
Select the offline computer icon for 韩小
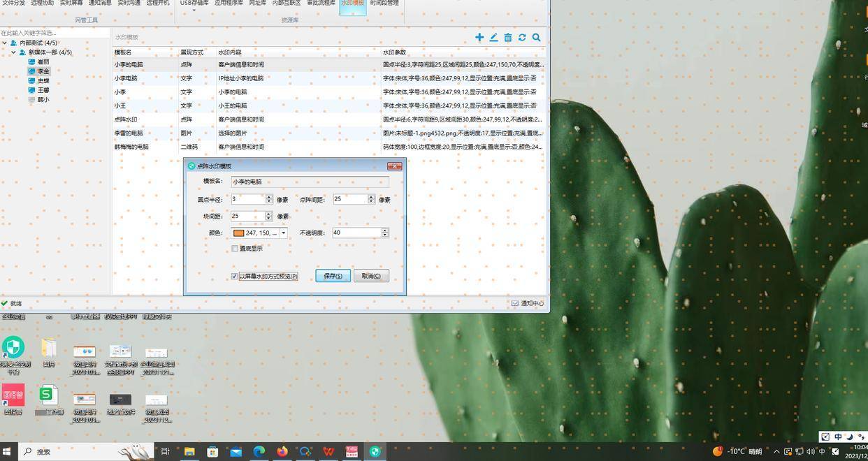click(x=32, y=99)
